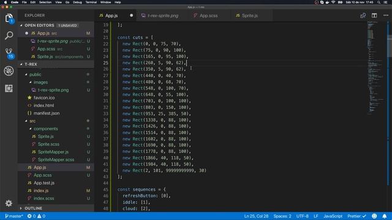Click the warnings count in status bar

pos(41,216)
